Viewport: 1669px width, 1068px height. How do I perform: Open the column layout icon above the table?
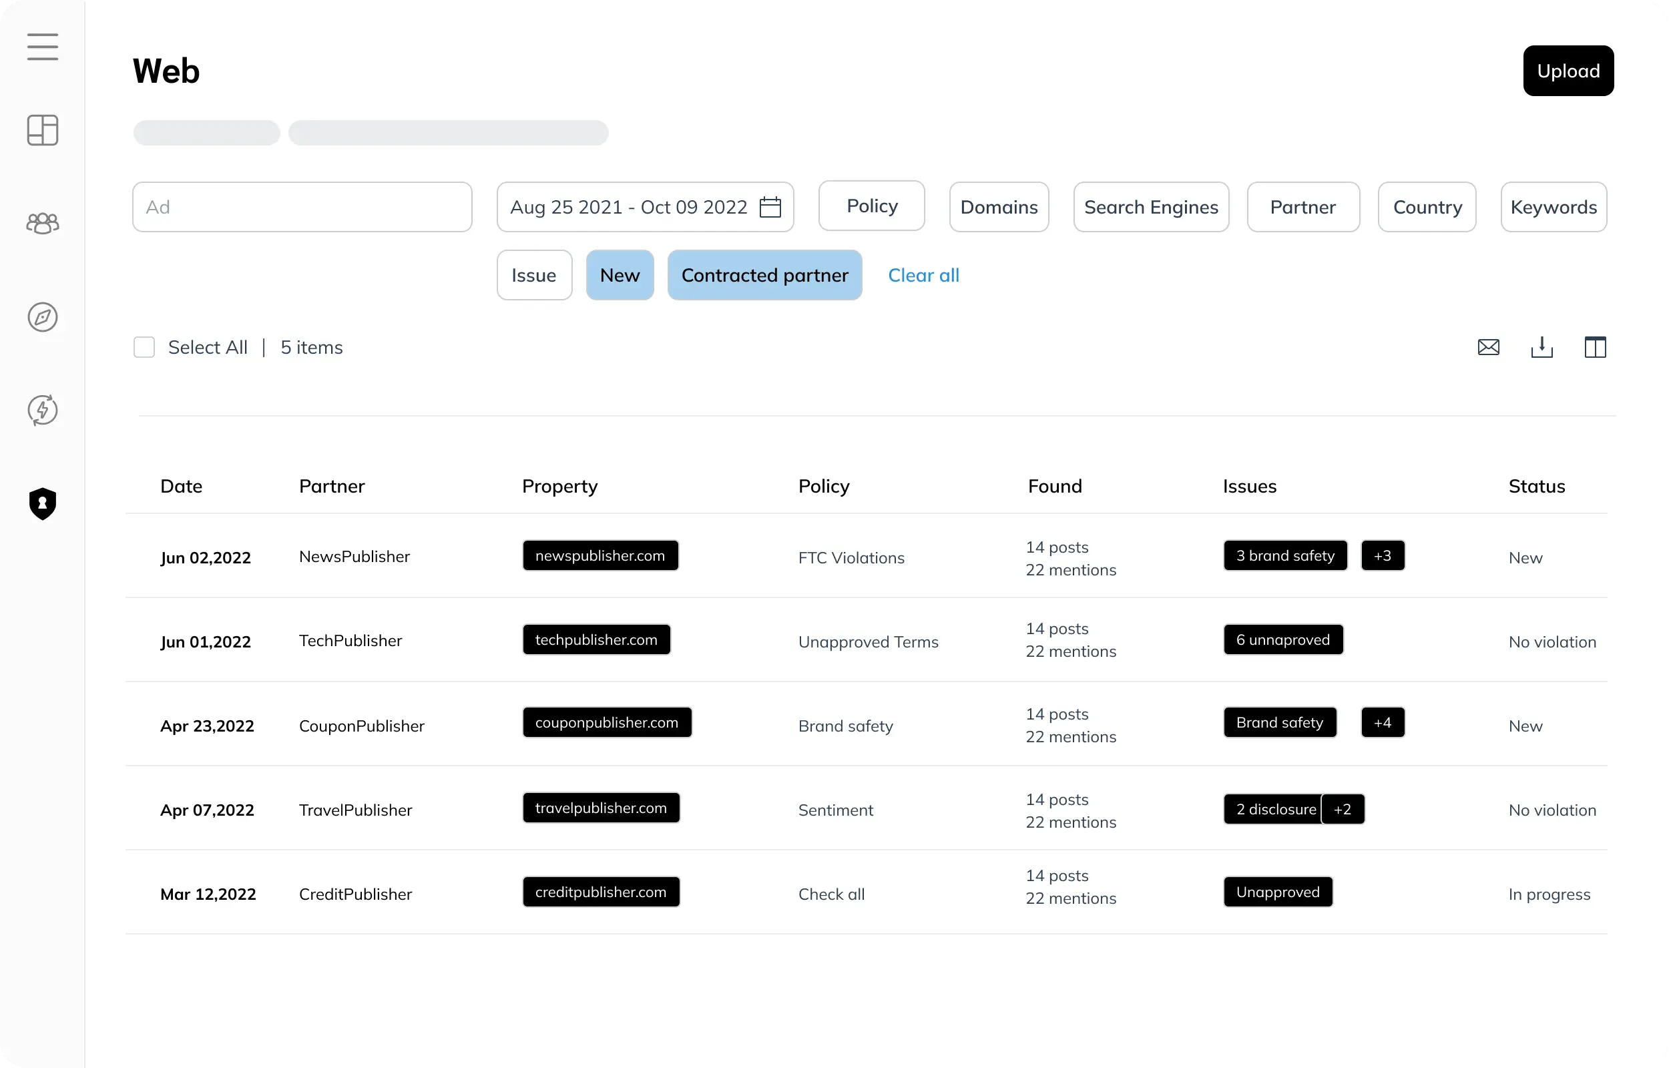click(x=1595, y=346)
